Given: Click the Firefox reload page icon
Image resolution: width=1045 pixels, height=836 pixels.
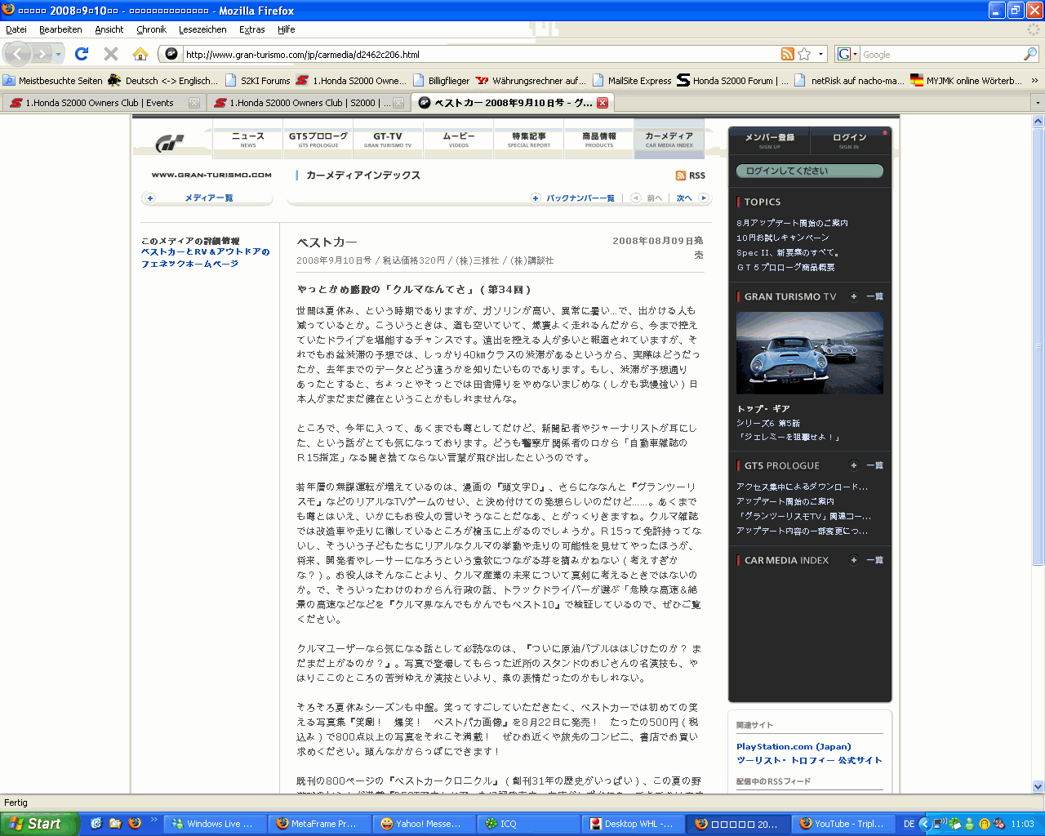Looking at the screenshot, I should tap(81, 54).
